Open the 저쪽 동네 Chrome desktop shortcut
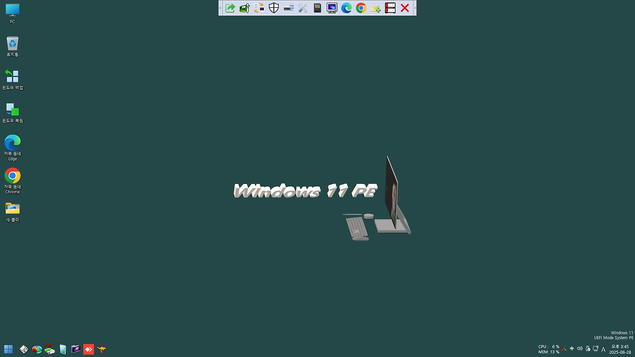 (12, 181)
